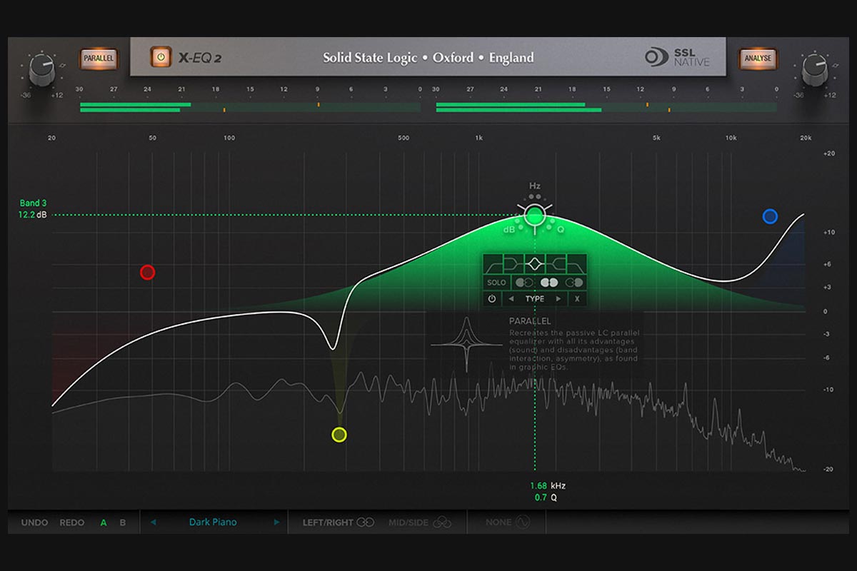857x571 pixels.
Task: Click the TYPE back arrow
Action: point(511,298)
